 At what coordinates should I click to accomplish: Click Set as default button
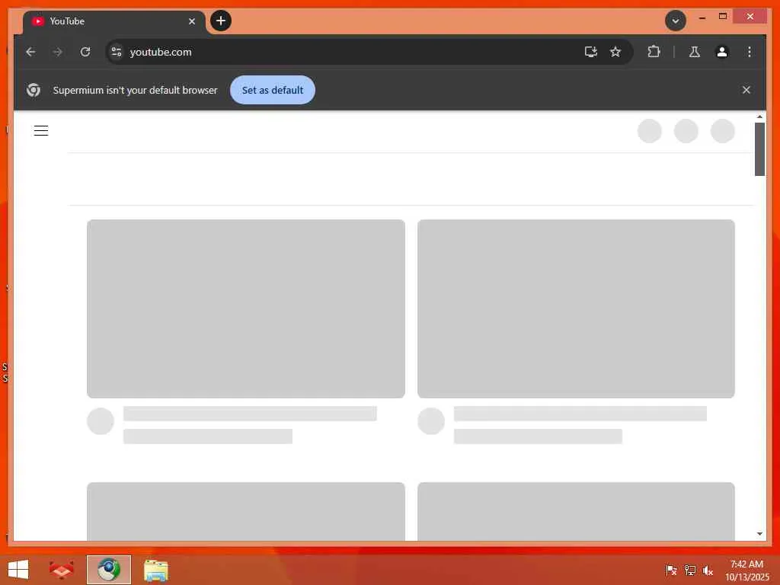tap(273, 90)
